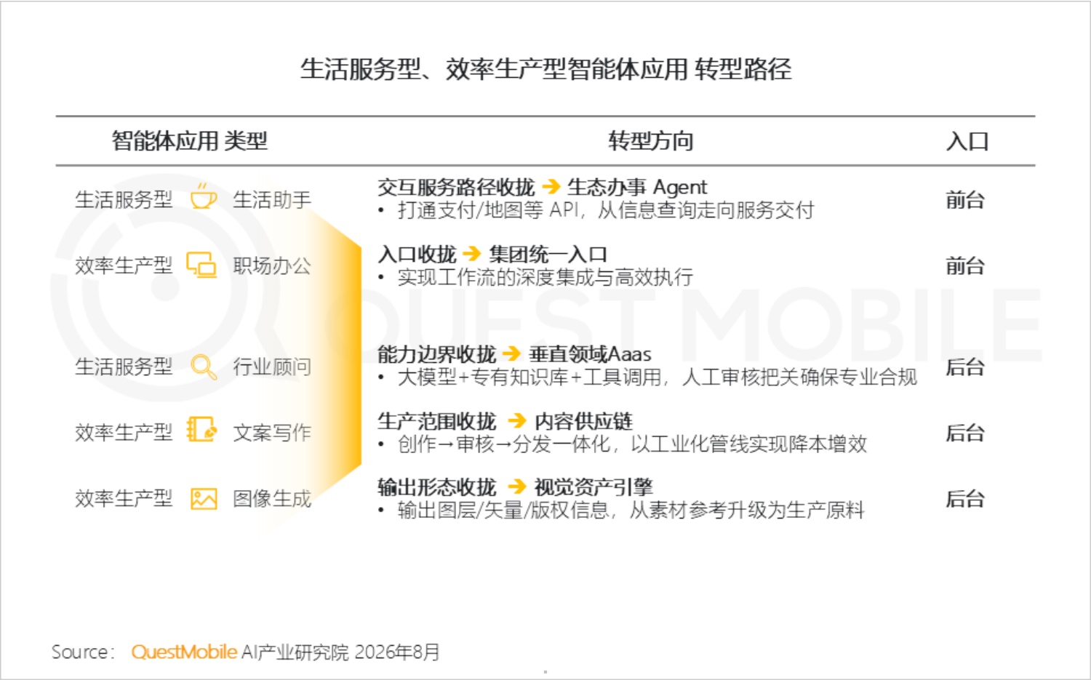1091x680 pixels.
Task: Click 效率生产型 in the 图像生成 row
Action: tap(124, 498)
